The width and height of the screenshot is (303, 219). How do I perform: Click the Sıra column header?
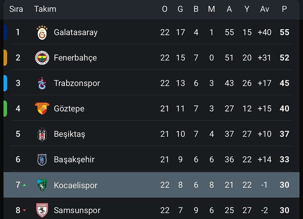pyautogui.click(x=16, y=9)
